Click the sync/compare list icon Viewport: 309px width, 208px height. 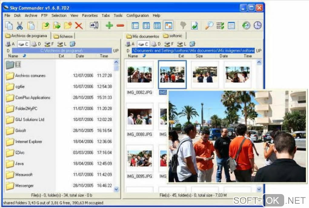220,26
